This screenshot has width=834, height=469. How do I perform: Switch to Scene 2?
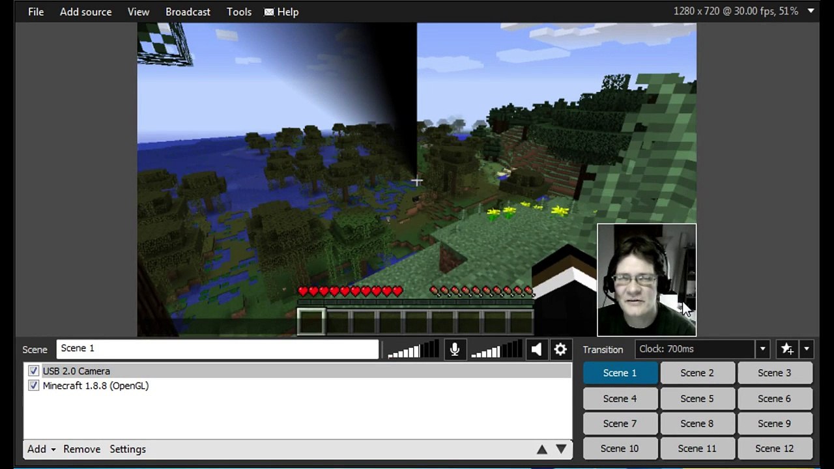tap(697, 373)
